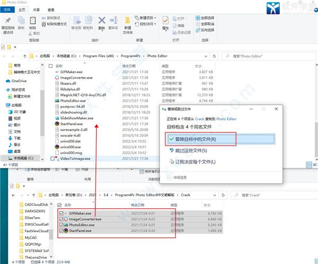Untick the StartPanel.exe checkbox in the Crack folder
Screen dimensions: 318x264
point(61,231)
